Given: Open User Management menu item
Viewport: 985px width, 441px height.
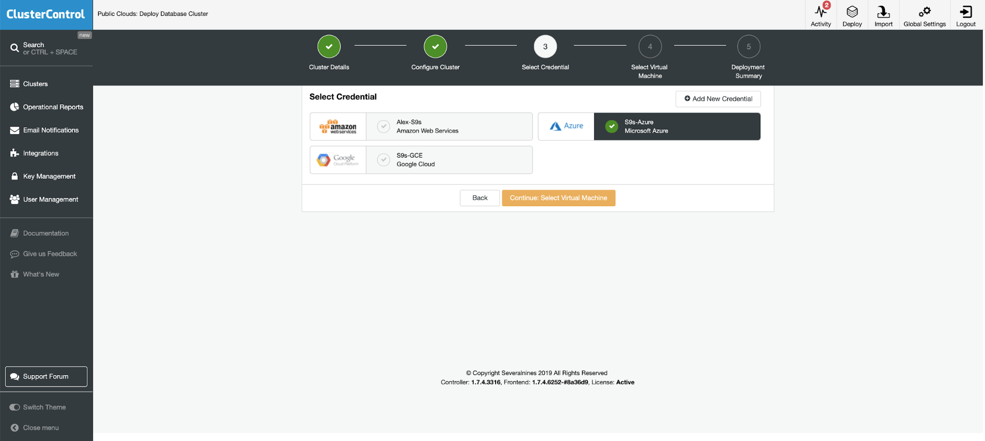Looking at the screenshot, I should pos(51,199).
